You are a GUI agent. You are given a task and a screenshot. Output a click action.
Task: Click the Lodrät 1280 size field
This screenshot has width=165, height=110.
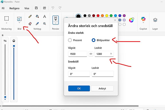[104, 54]
